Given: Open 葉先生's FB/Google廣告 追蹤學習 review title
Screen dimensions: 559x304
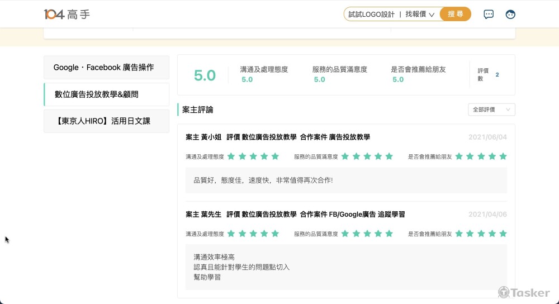Looking at the screenshot, I should pos(295,214).
